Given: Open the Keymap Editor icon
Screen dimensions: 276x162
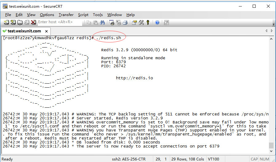Looking at the screenshot, I should (x=141, y=23).
